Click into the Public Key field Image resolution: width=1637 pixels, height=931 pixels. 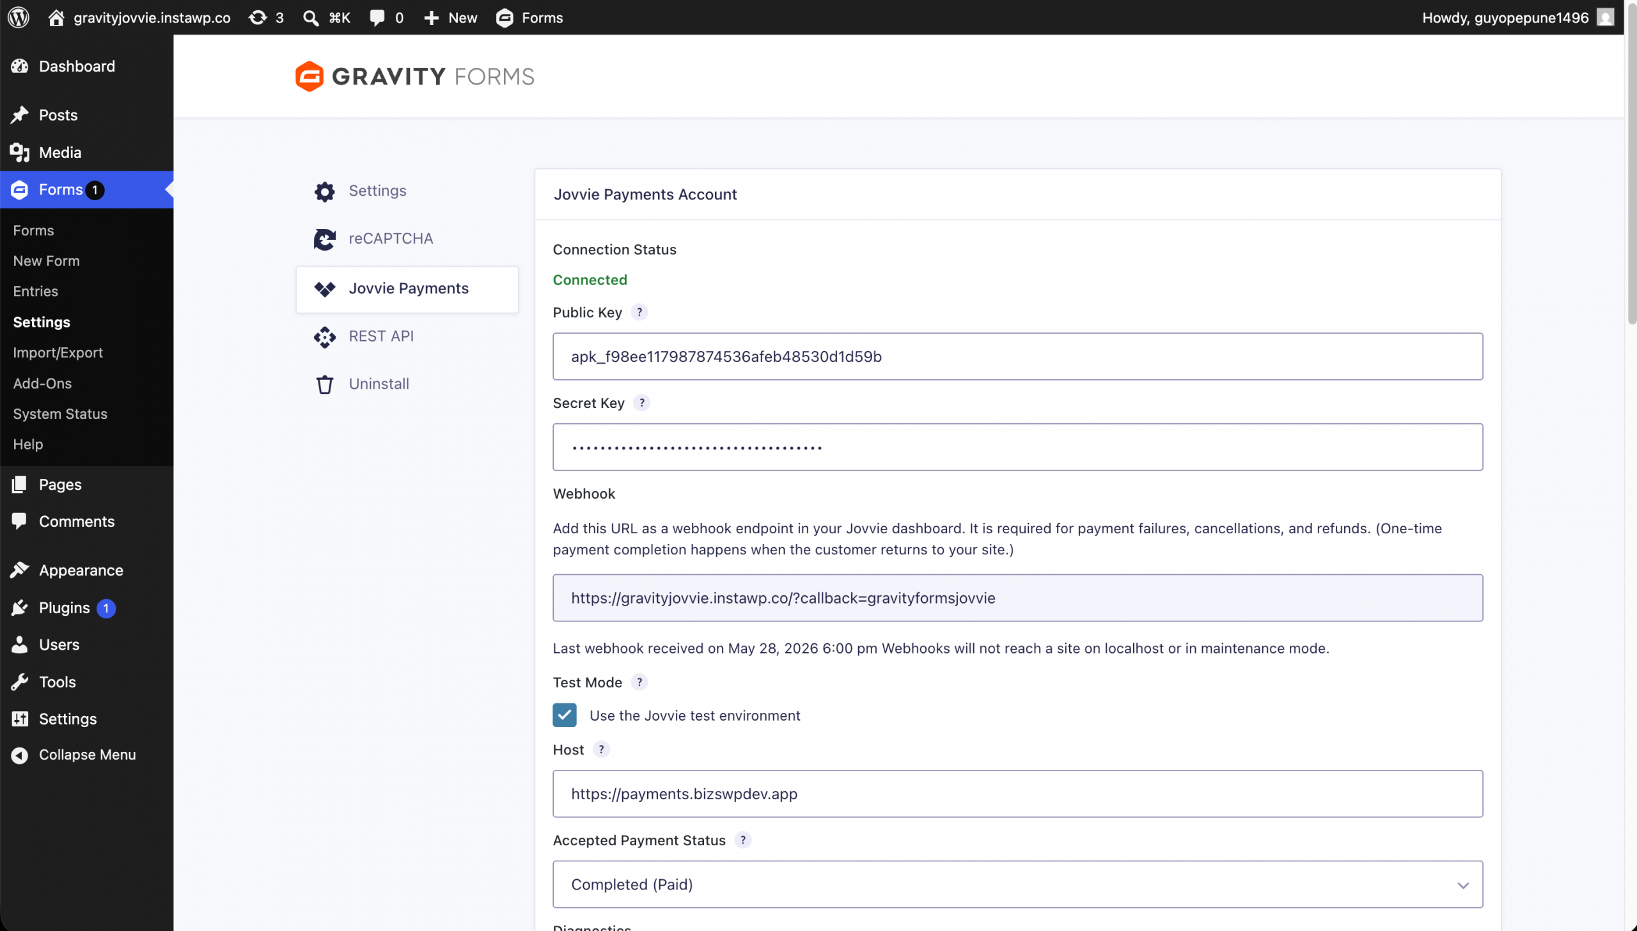point(1017,356)
